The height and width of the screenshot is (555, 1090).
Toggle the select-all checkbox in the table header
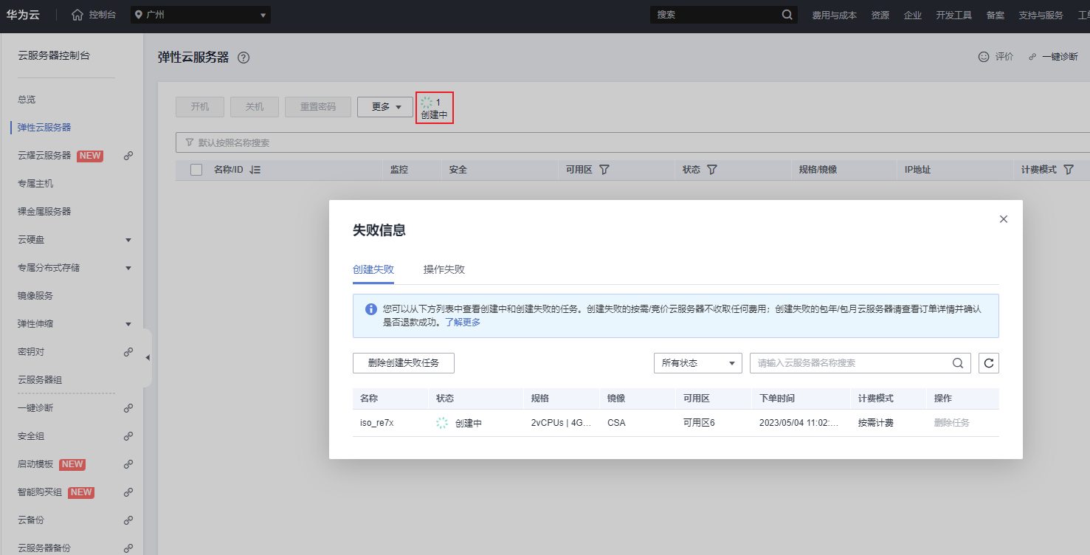[196, 170]
